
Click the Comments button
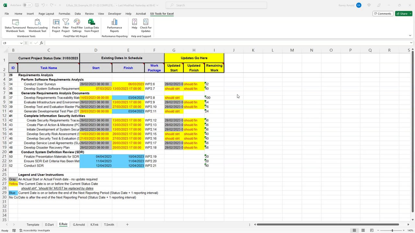pyautogui.click(x=383, y=14)
